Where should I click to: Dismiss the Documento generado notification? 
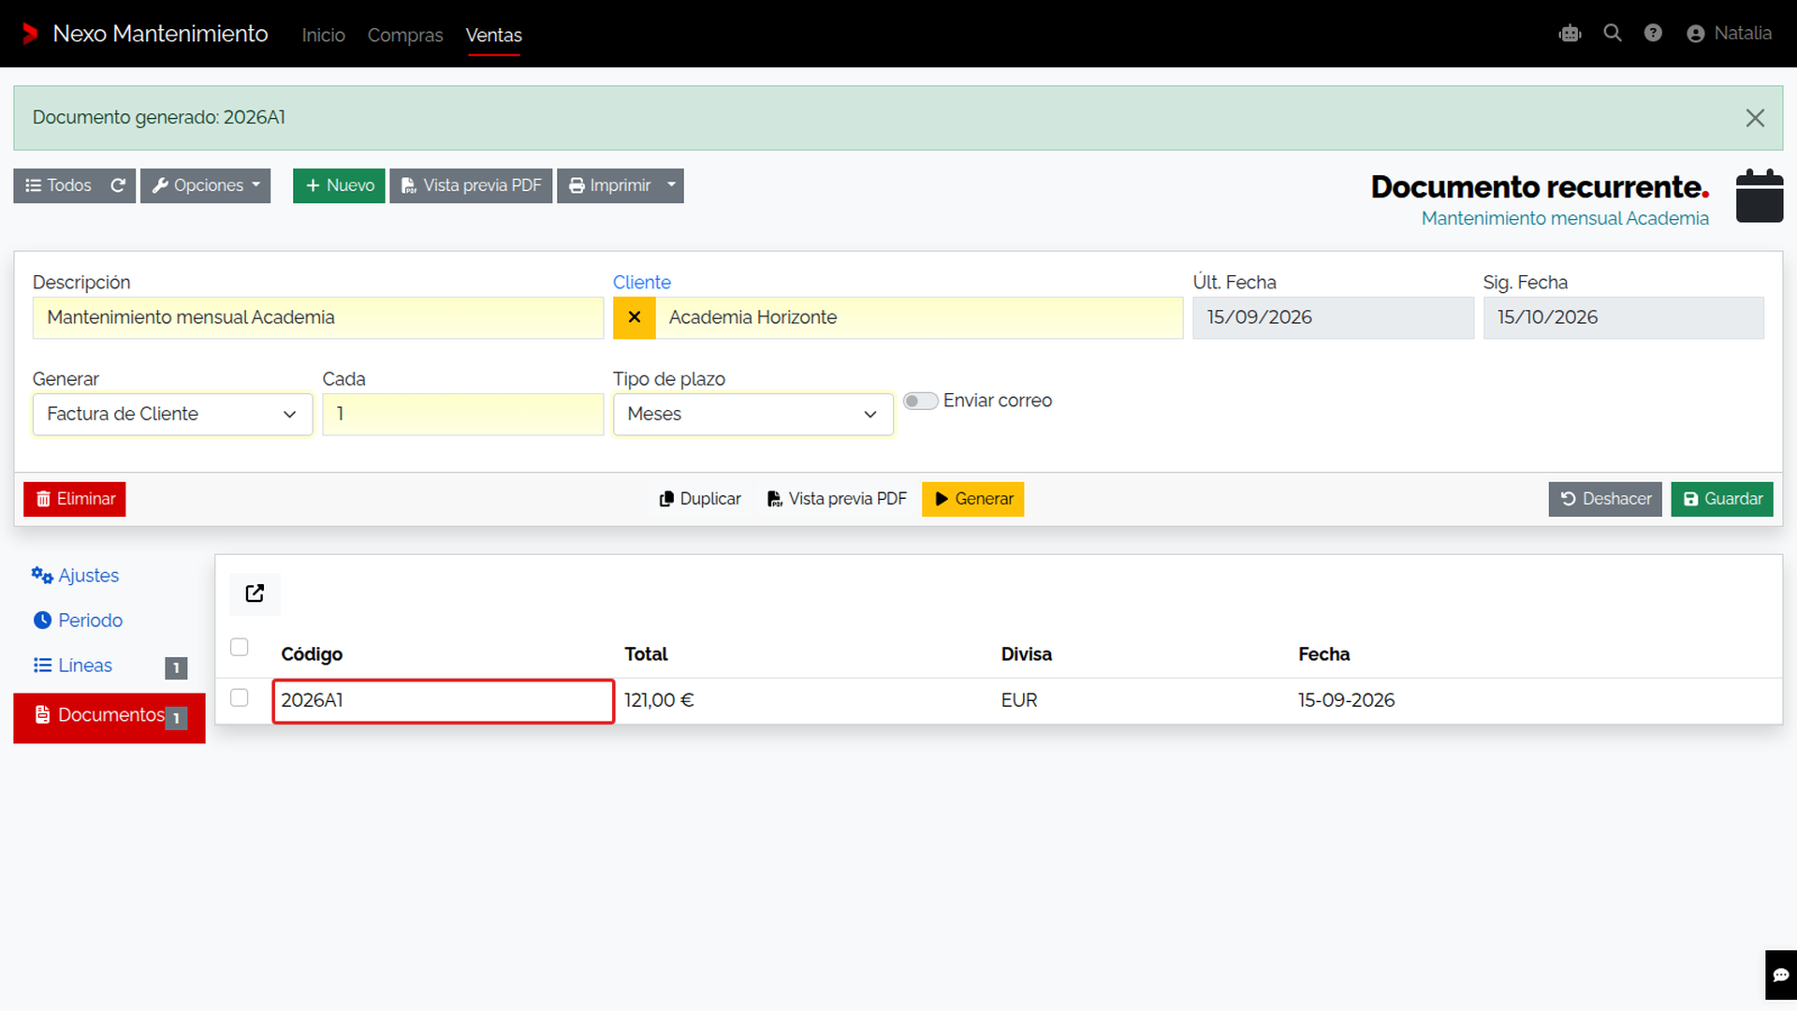coord(1755,118)
